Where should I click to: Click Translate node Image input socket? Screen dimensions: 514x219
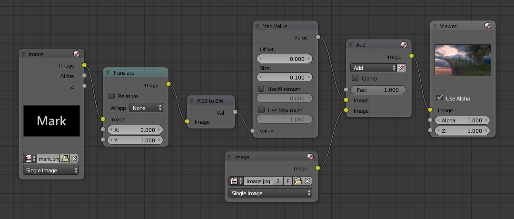tap(103, 119)
